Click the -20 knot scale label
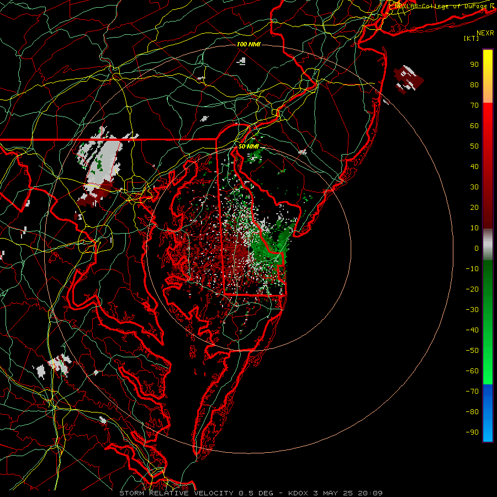The image size is (497, 497). point(472,289)
